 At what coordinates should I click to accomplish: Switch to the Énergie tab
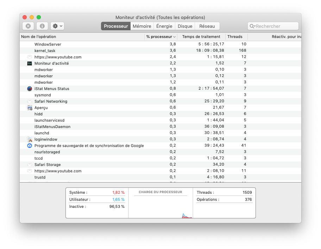(164, 26)
